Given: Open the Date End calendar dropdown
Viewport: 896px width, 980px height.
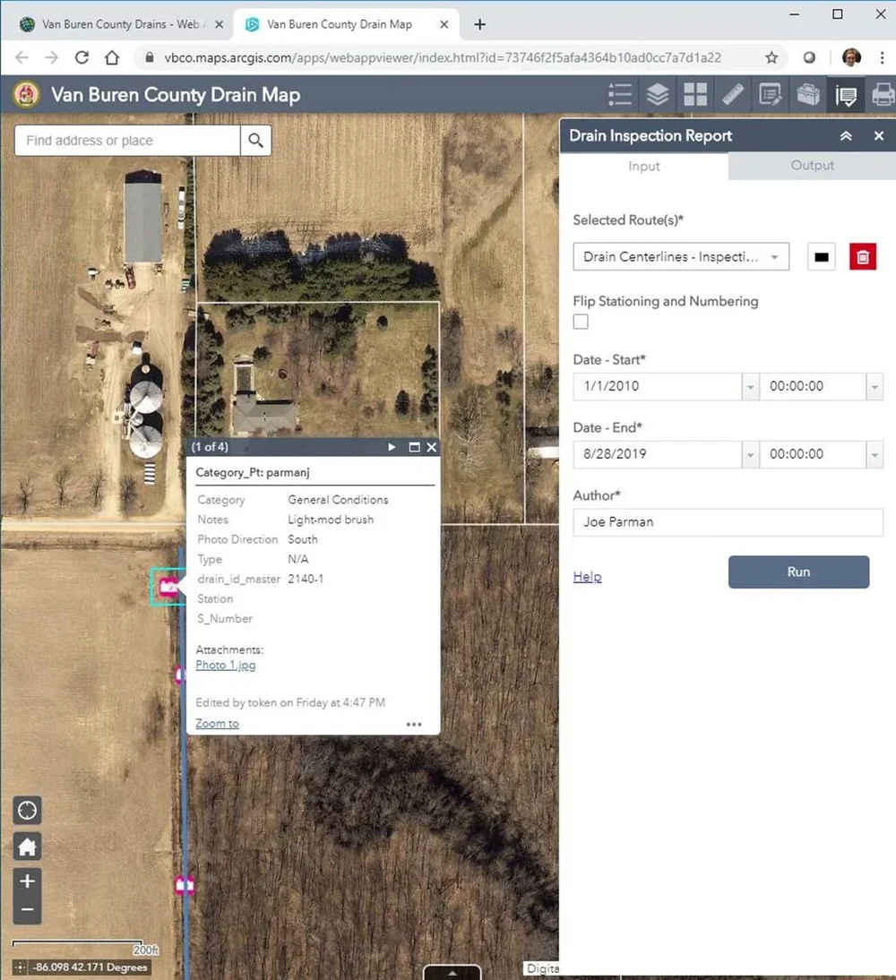Looking at the screenshot, I should [x=750, y=455].
